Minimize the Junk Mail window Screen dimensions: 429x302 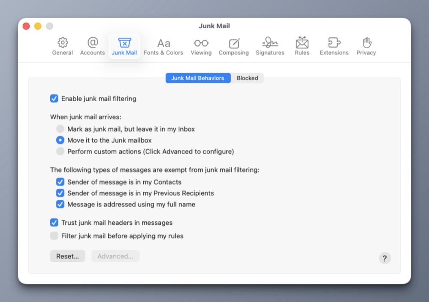38,26
